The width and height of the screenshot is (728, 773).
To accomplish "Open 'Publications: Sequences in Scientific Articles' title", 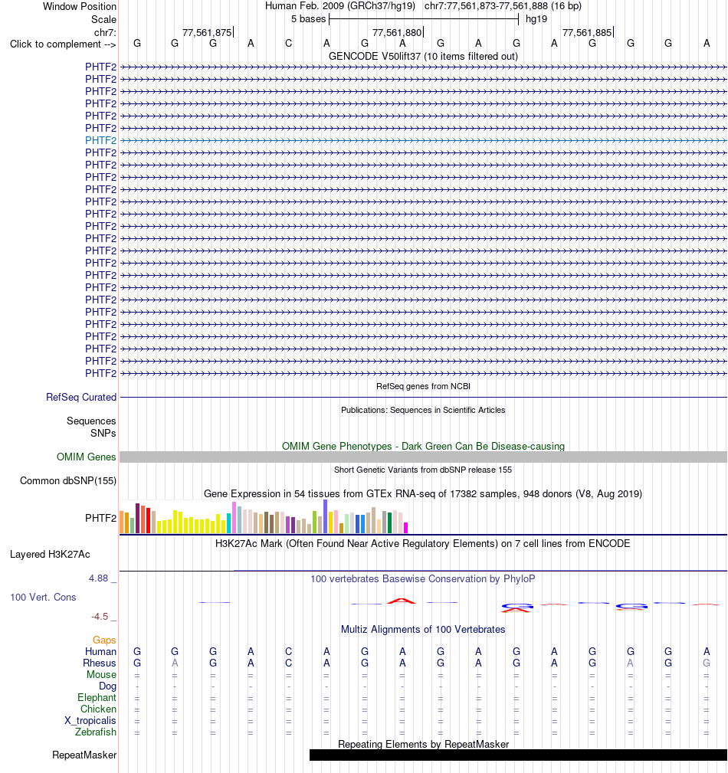I will pyautogui.click(x=423, y=410).
